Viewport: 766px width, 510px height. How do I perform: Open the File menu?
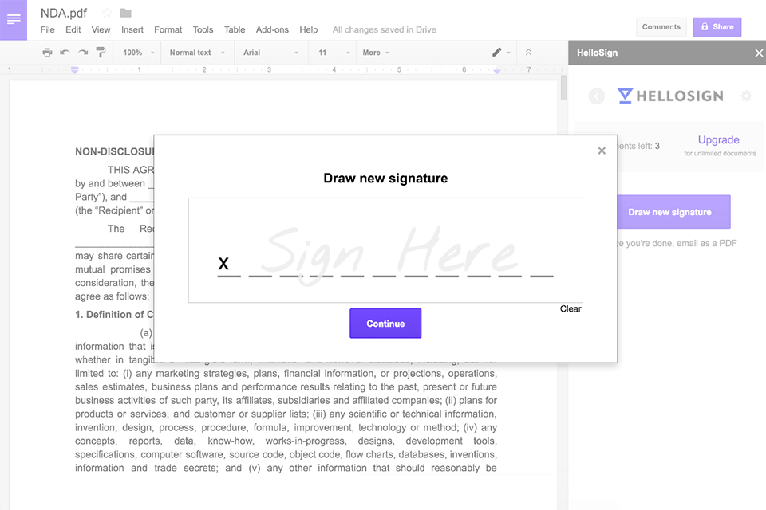pyautogui.click(x=47, y=29)
